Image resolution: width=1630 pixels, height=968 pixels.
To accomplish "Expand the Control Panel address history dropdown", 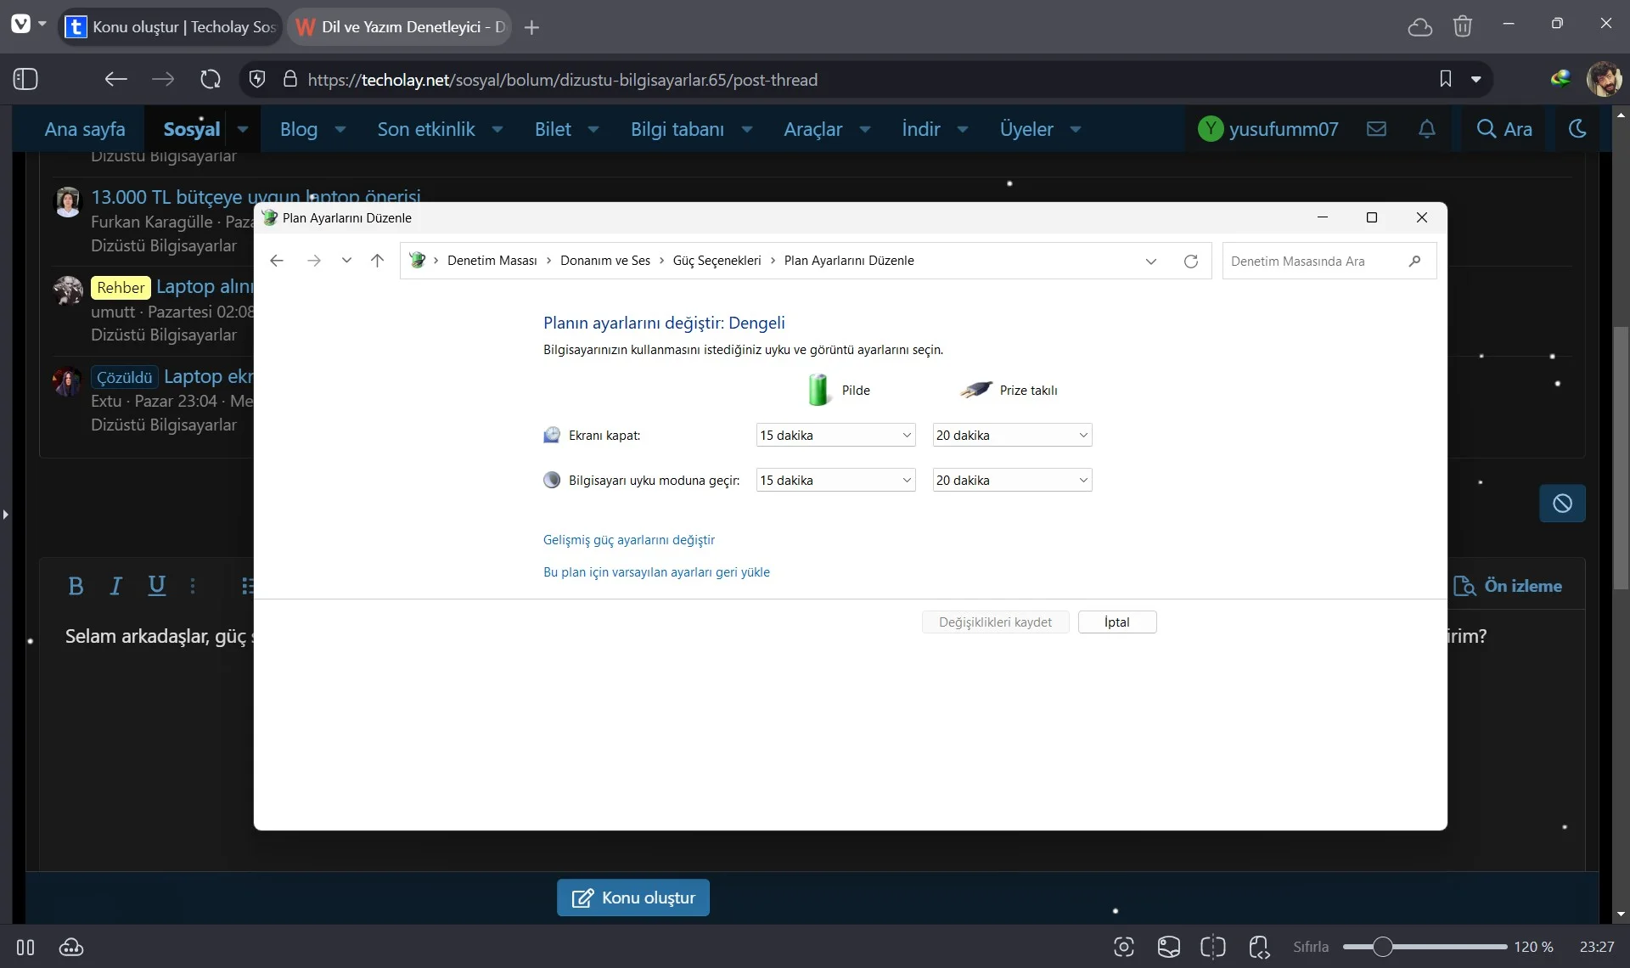I will tap(1151, 261).
